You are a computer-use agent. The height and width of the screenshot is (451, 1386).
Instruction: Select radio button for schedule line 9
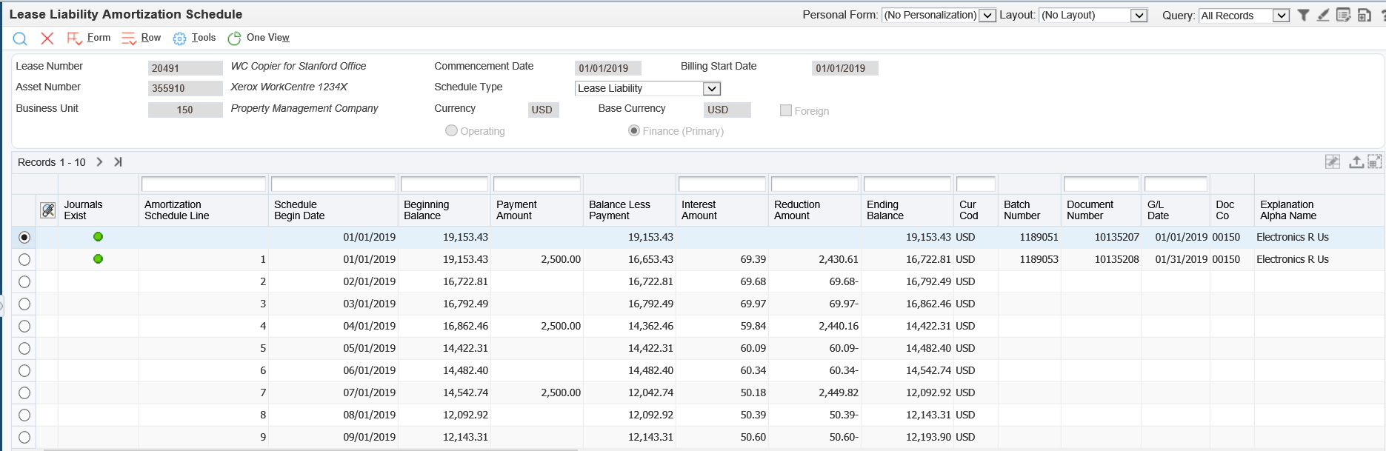(x=24, y=437)
